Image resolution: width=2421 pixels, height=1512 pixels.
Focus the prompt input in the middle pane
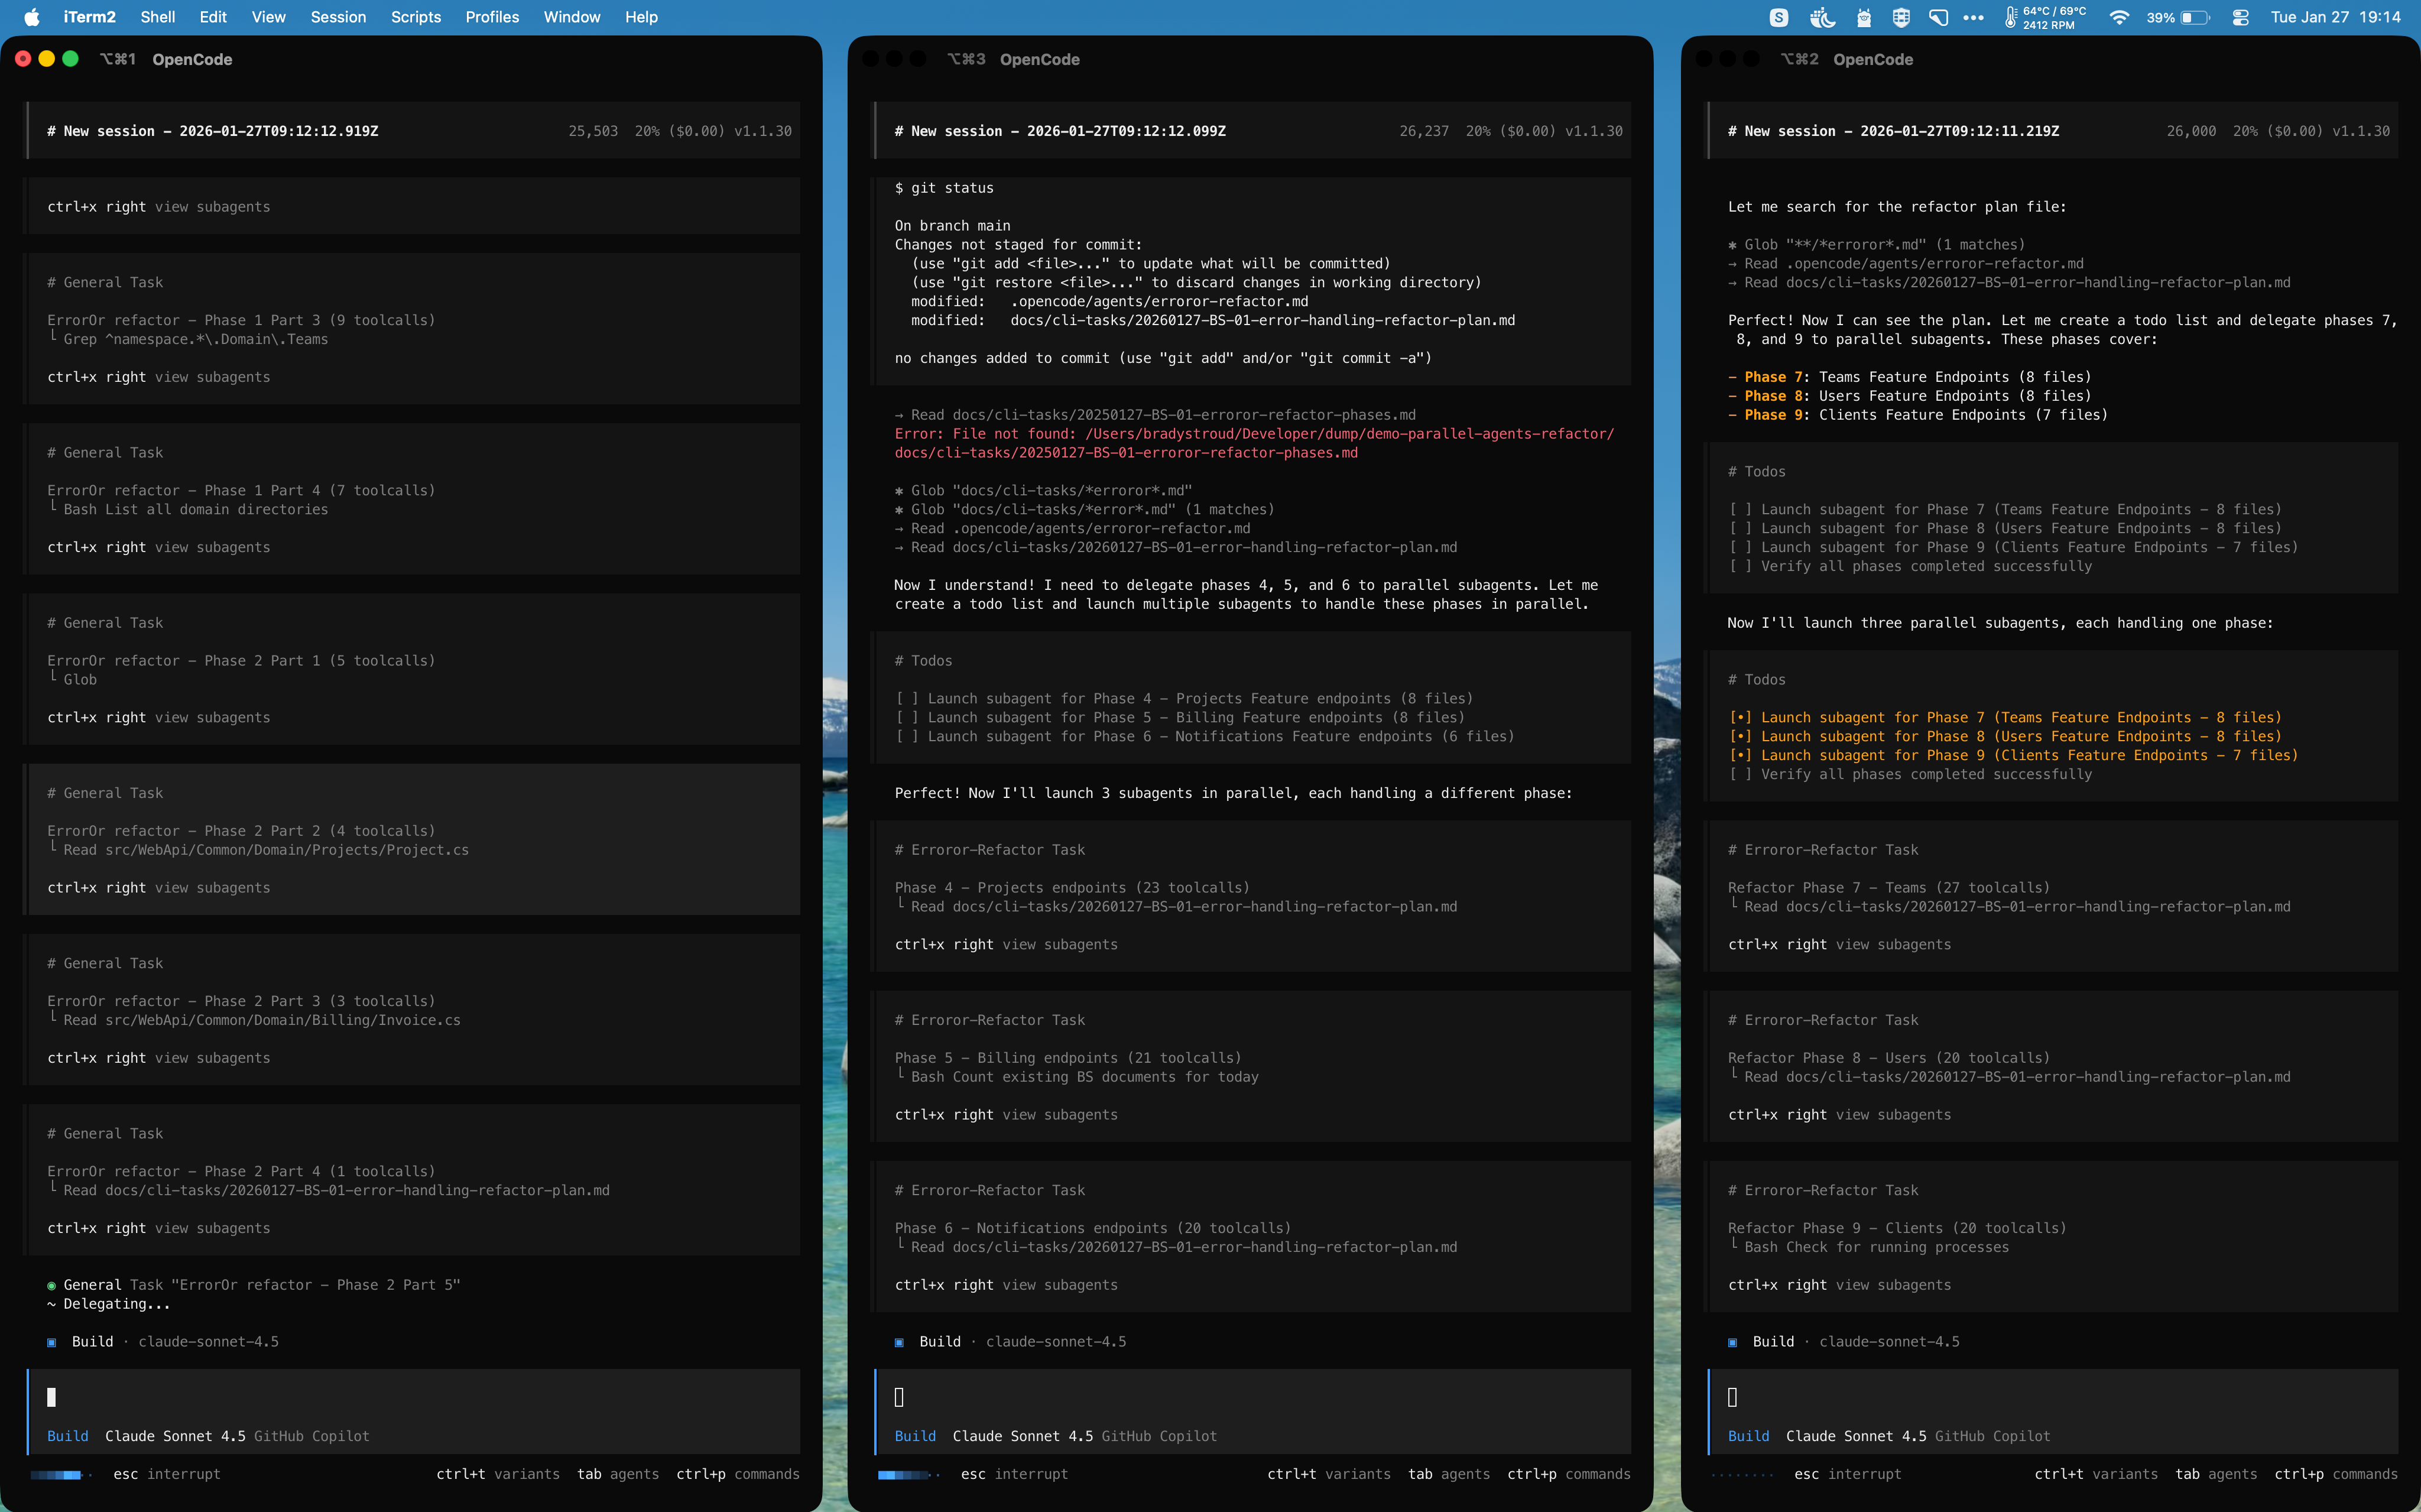point(1250,1397)
